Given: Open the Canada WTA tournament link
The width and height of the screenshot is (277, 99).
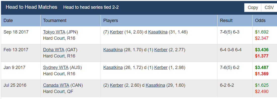Looking at the screenshot, I should [56, 85].
